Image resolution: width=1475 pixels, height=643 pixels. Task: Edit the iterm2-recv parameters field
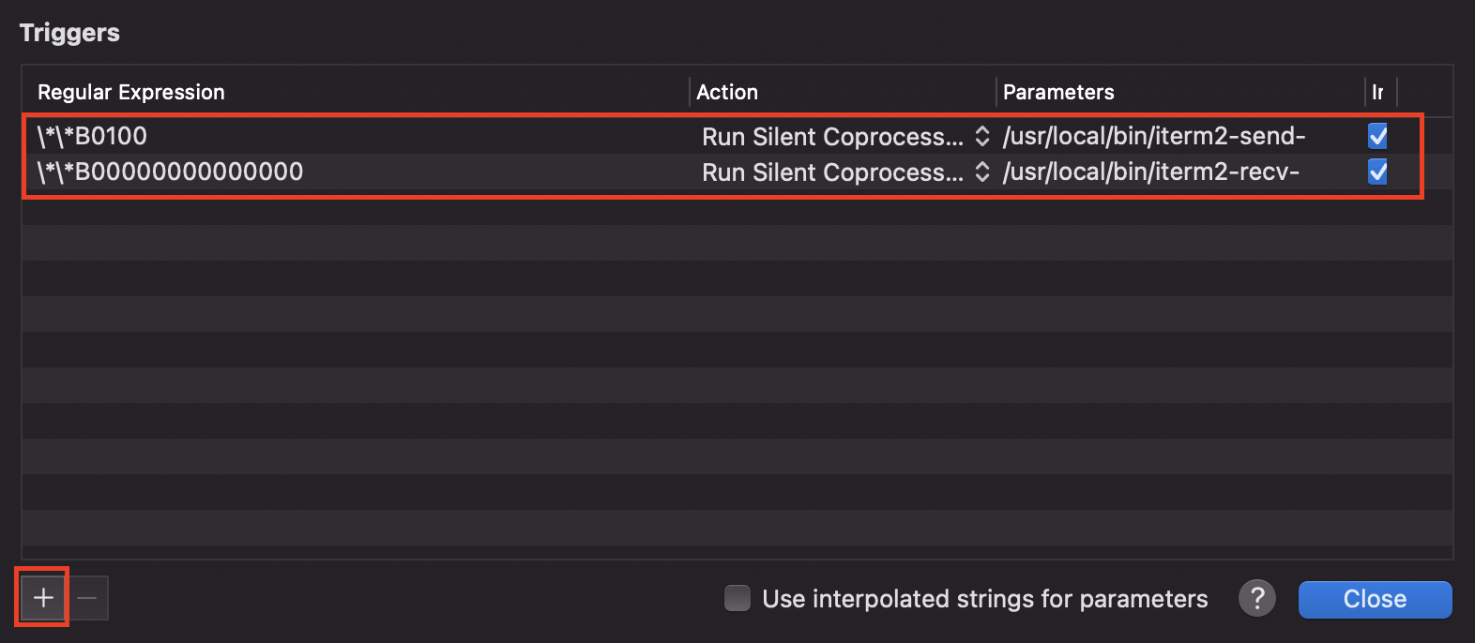[x=1151, y=172]
